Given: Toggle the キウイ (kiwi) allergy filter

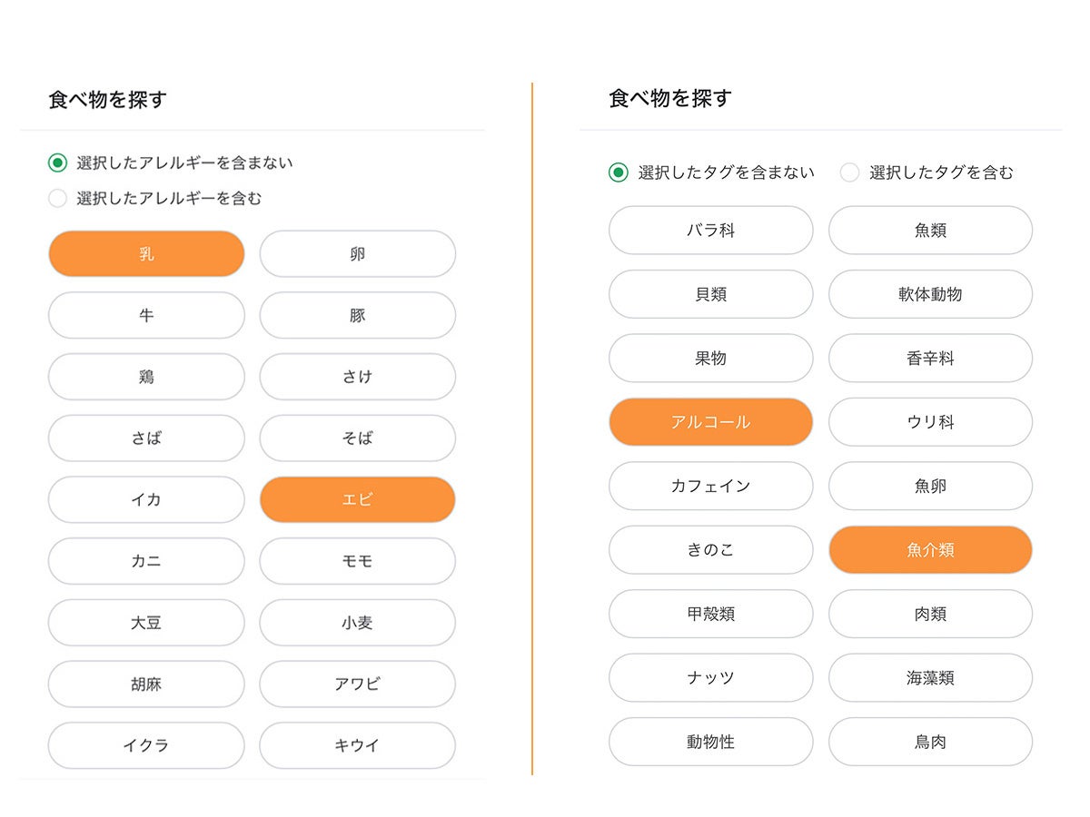Looking at the screenshot, I should pos(357,745).
